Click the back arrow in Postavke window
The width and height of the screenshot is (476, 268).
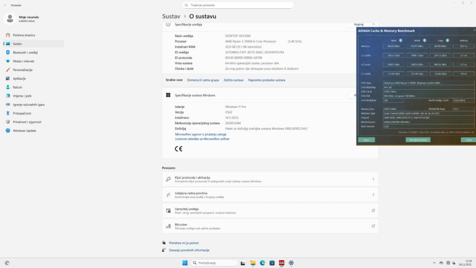[5, 5]
